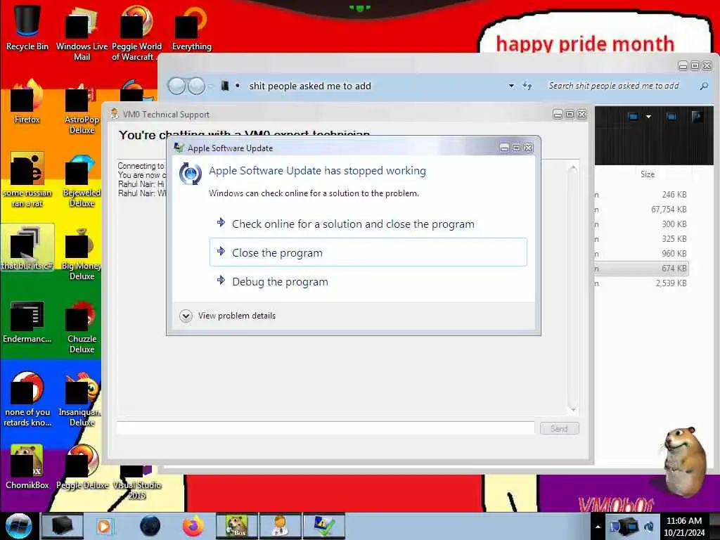The width and height of the screenshot is (720, 540).
Task: Select the file row sized 67,754 KB
Action: pos(642,210)
